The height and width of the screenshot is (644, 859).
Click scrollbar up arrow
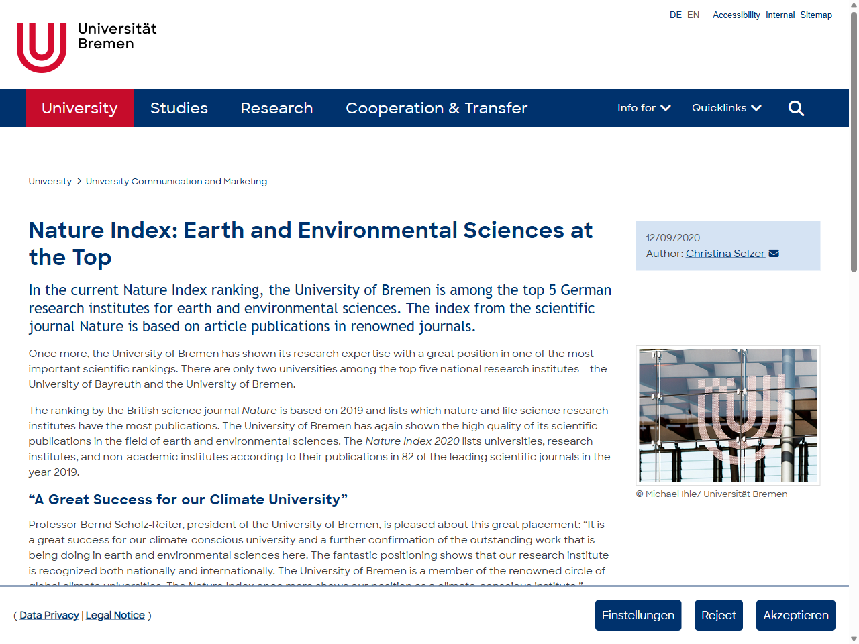tap(854, 5)
